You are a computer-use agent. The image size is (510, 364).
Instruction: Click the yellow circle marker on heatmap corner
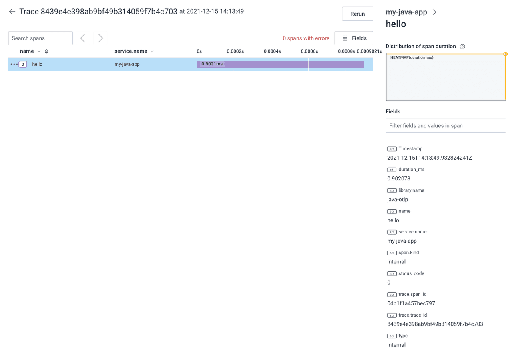505,54
